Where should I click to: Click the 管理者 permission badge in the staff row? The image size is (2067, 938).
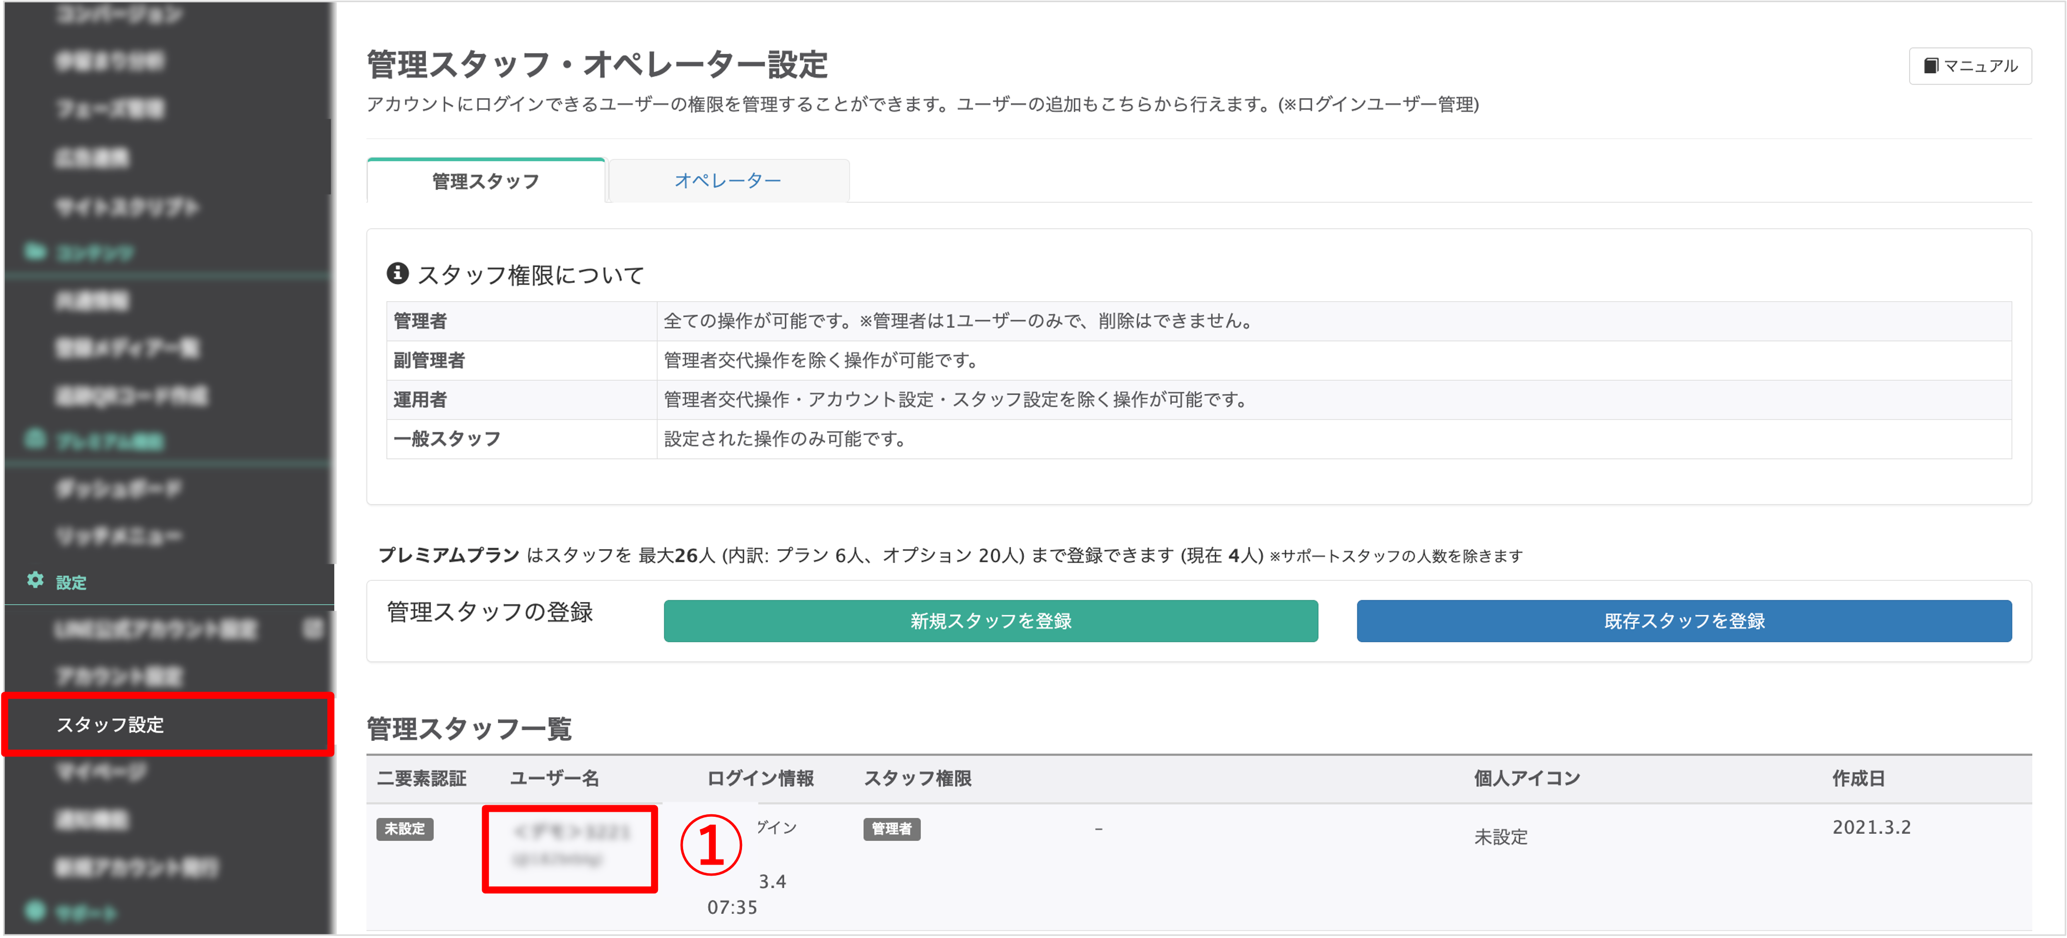click(x=892, y=830)
